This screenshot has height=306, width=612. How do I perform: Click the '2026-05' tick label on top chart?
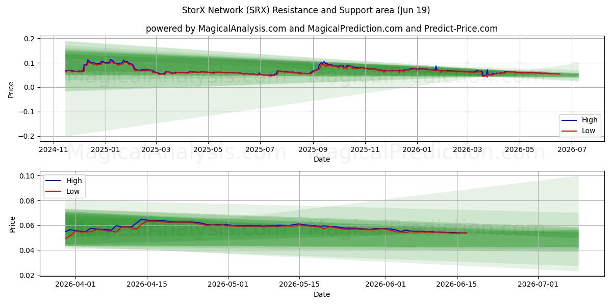[x=519, y=150]
